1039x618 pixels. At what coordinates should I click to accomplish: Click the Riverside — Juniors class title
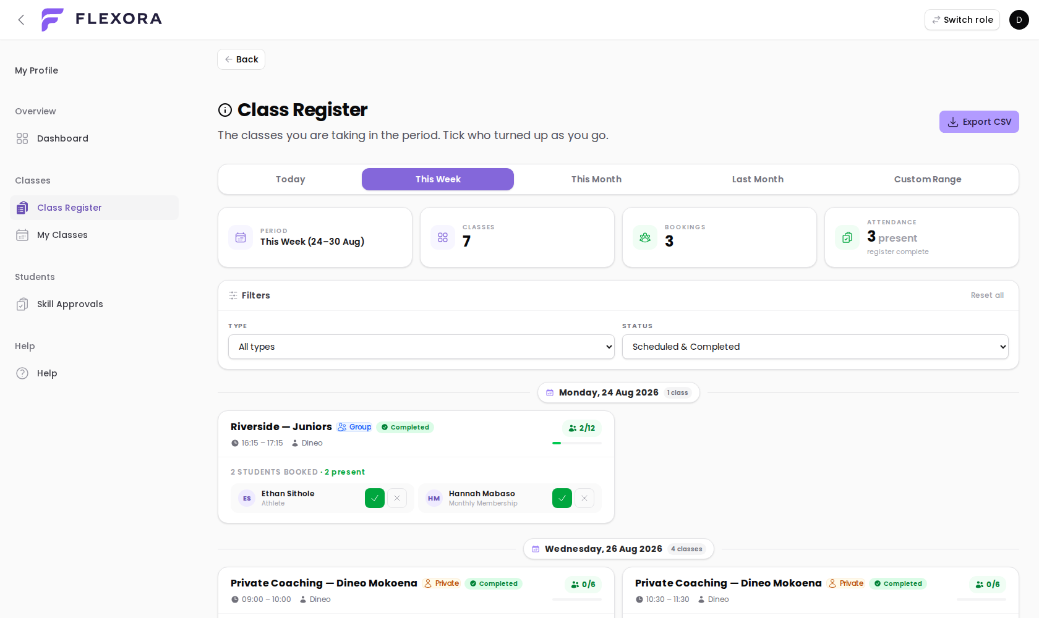pyautogui.click(x=281, y=427)
